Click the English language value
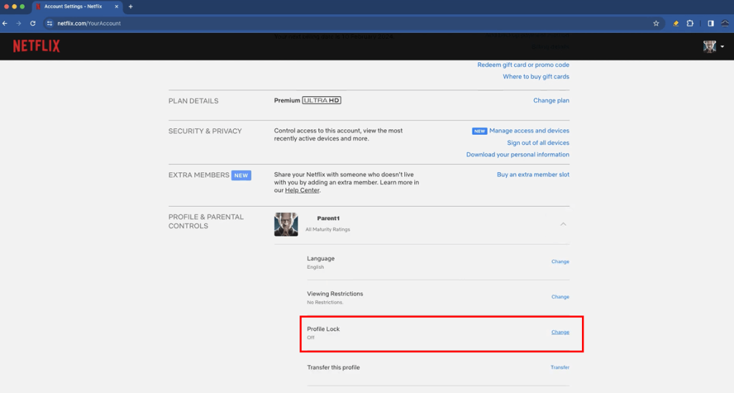Screen dimensions: 734x393 pyautogui.click(x=315, y=267)
